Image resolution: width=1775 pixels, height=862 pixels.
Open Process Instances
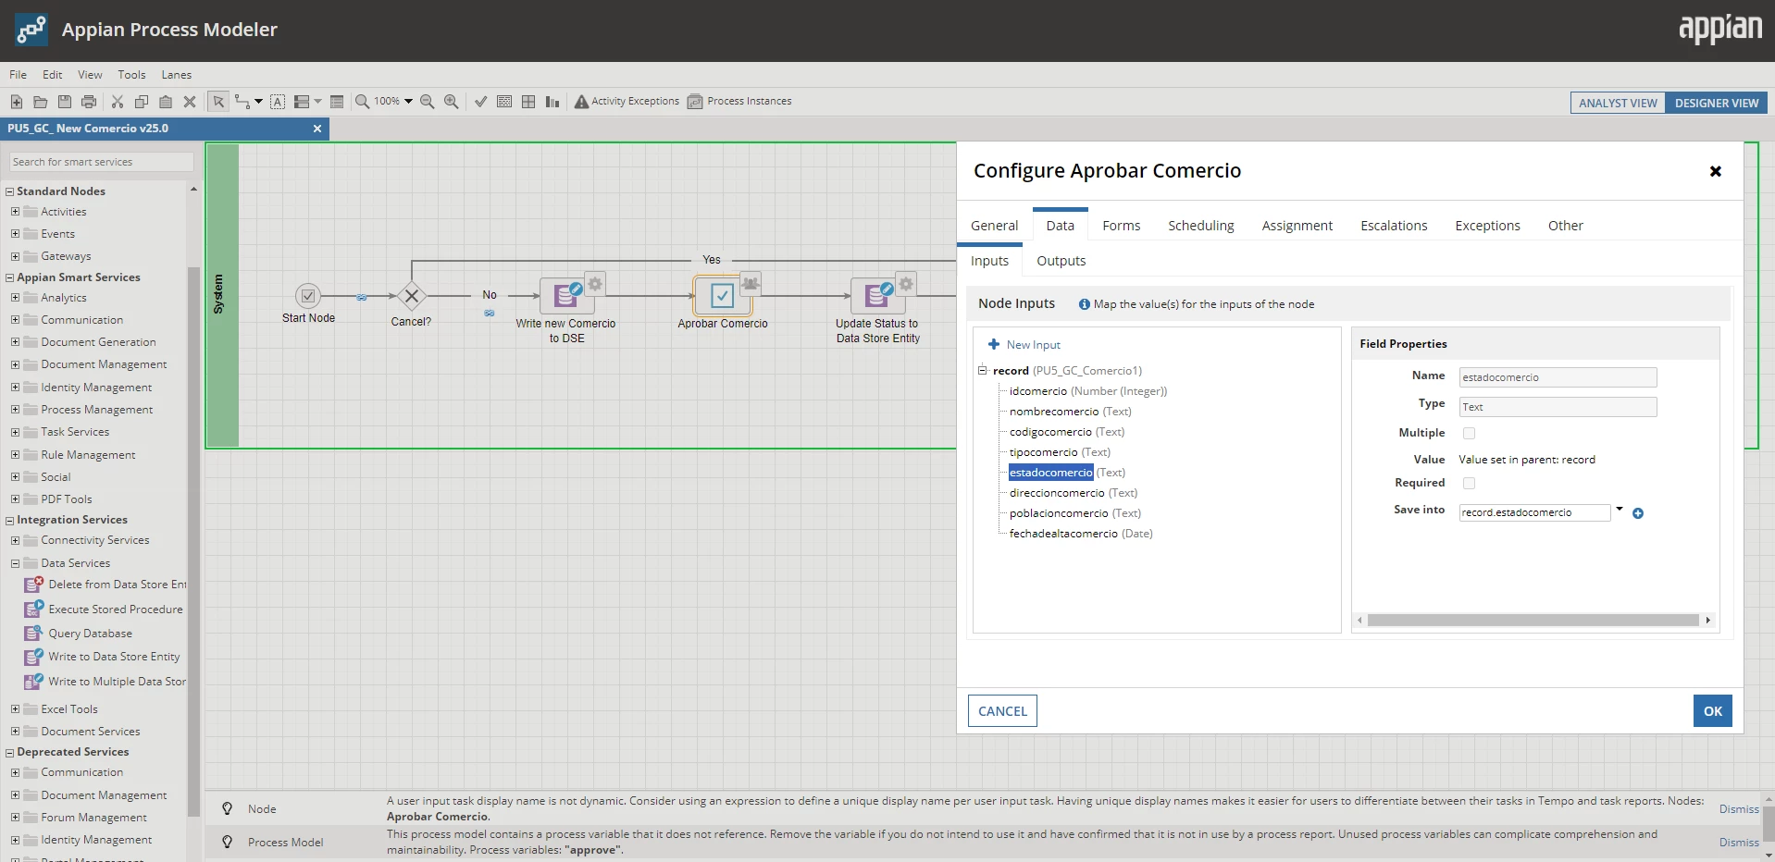(x=739, y=102)
